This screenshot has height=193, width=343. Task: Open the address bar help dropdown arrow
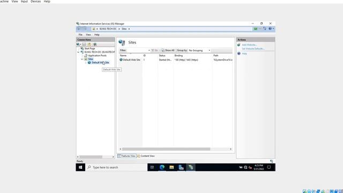pyautogui.click(x=273, y=28)
